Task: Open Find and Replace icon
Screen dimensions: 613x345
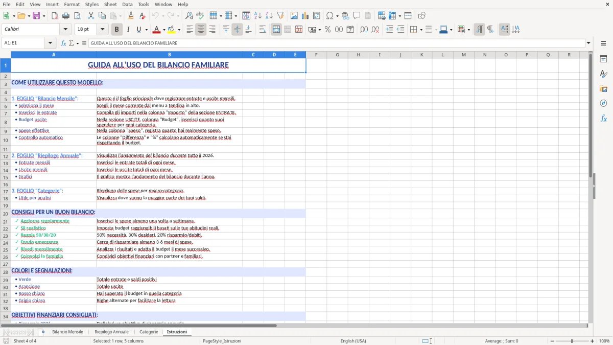Action: [x=189, y=16]
